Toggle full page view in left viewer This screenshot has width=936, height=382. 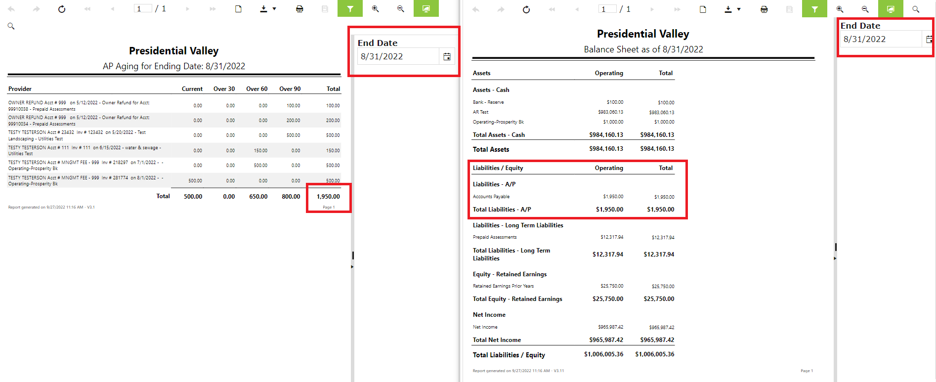[426, 8]
